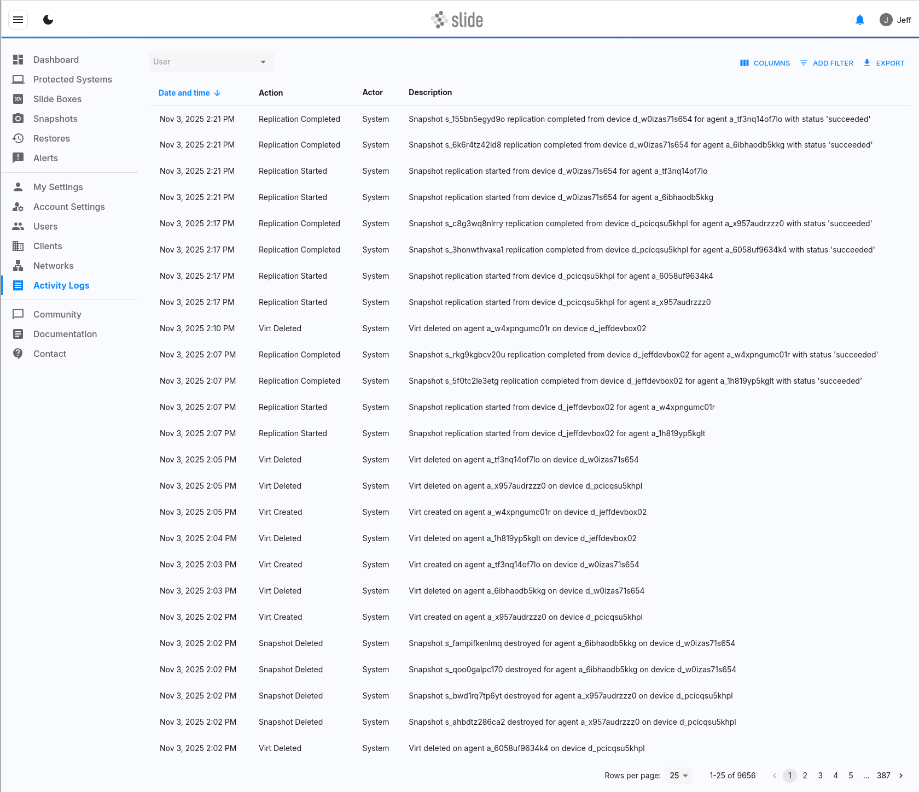Click the Contact help icon

[18, 354]
